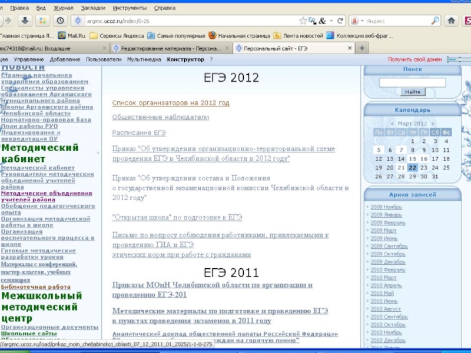Click the question mark help item
This screenshot has width=471, height=353.
pos(211,59)
